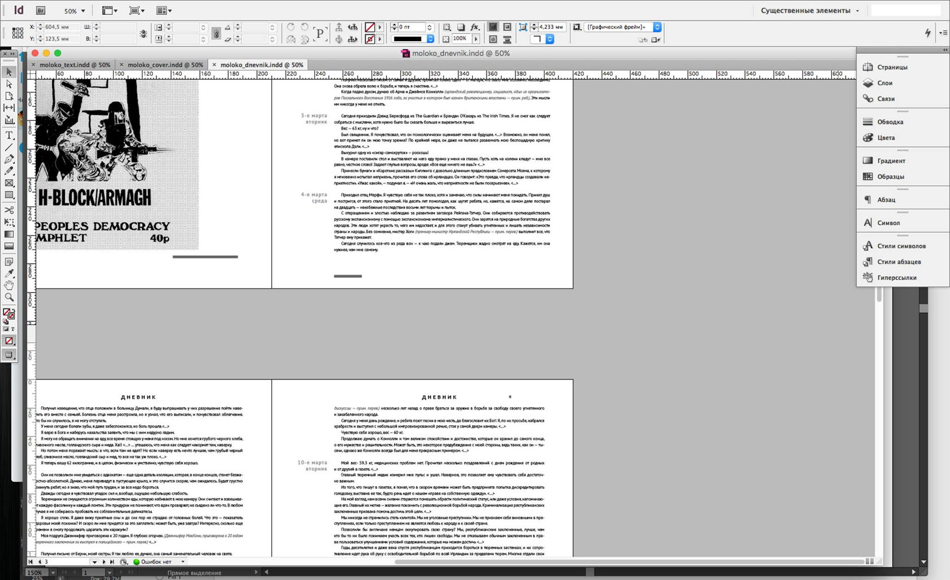
Task: Click the black stroke style swatch
Action: [408, 39]
